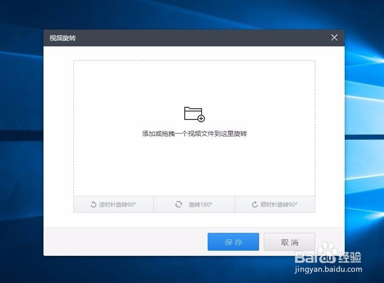Click the 取消 button
The width and height of the screenshot is (384, 283).
coord(290,242)
